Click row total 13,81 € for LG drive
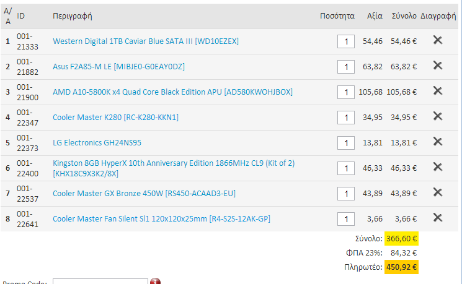The height and width of the screenshot is (284, 462). pos(404,142)
